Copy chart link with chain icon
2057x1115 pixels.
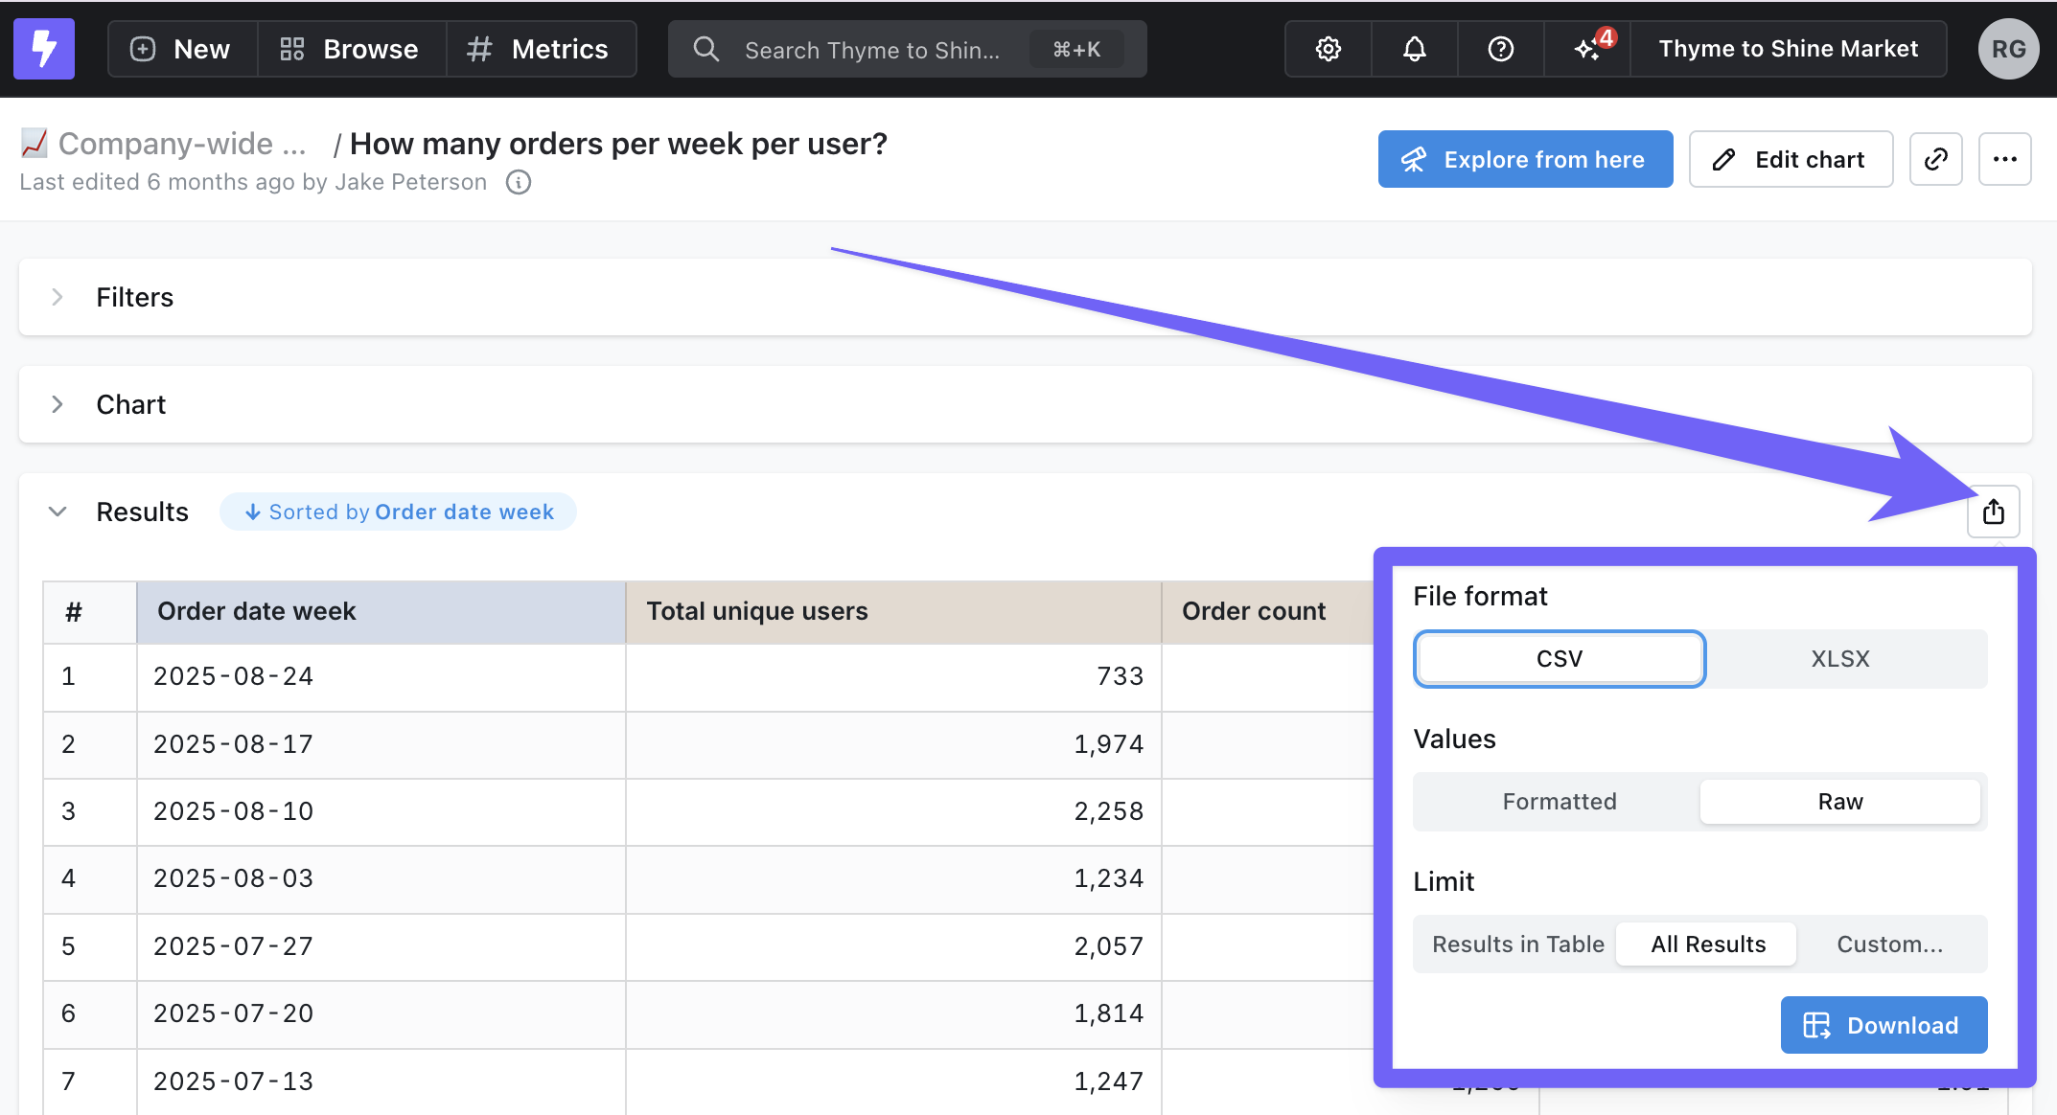1935,159
